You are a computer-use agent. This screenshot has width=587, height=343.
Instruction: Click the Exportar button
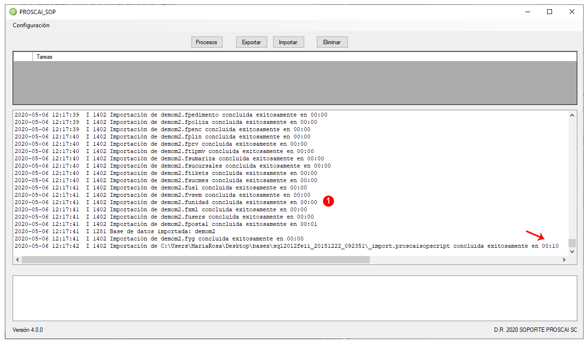(252, 42)
